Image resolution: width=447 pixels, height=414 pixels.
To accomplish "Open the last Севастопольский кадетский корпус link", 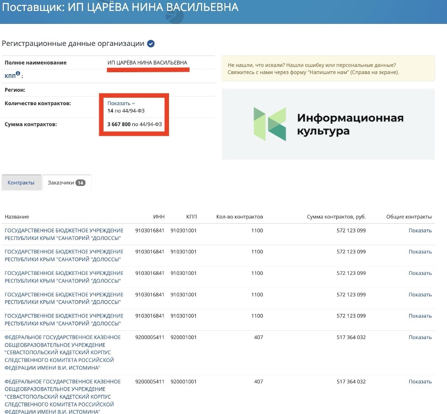I will pyautogui.click(x=62, y=396).
